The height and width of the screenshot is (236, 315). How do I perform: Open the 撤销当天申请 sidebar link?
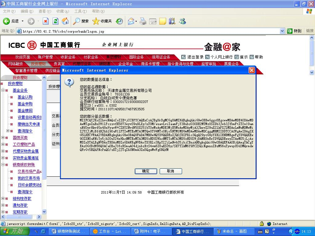[29, 124]
